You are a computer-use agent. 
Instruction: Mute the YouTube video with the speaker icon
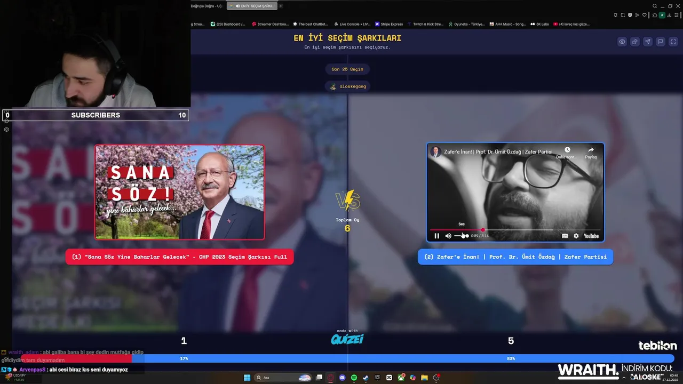(x=448, y=236)
